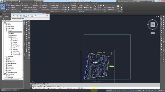Open the Toolspace palette button

pyautogui.click(x=3, y=7)
